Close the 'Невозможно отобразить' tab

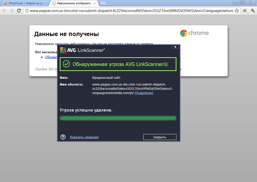click(x=95, y=3)
